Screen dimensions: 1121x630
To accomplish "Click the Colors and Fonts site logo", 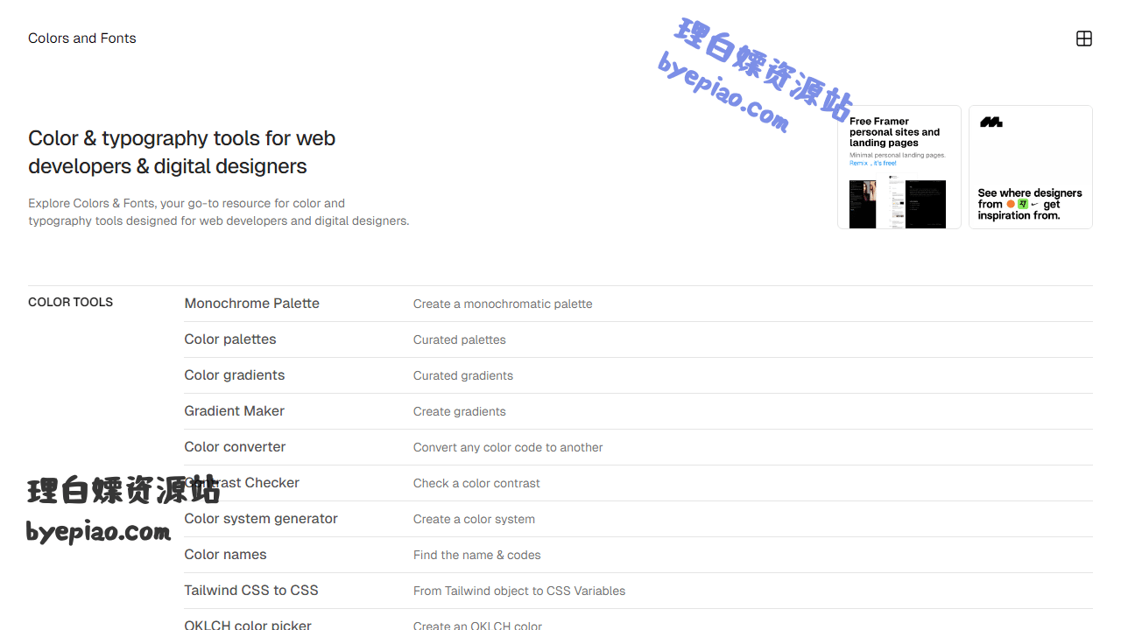I will 82,38.
